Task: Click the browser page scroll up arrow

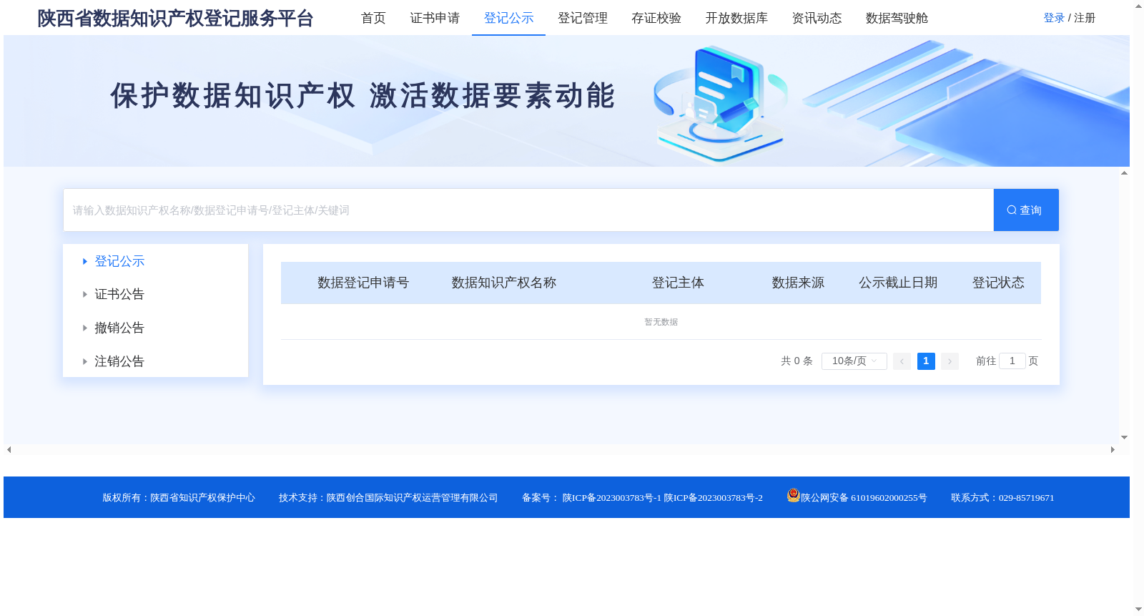Action: (1138, 6)
